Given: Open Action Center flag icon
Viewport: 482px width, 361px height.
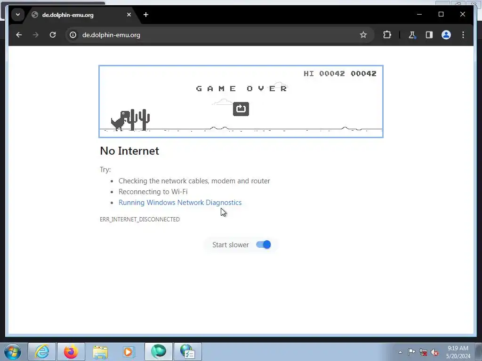Looking at the screenshot, I should click(x=411, y=352).
